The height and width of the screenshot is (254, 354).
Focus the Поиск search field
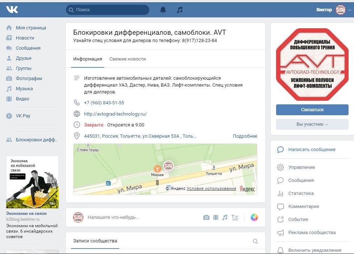pyautogui.click(x=108, y=10)
